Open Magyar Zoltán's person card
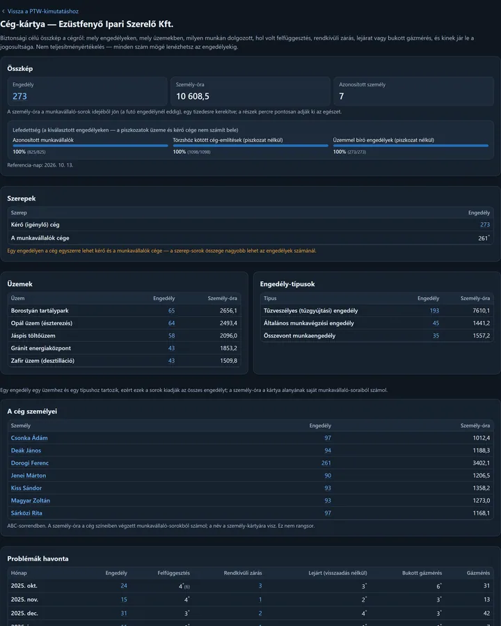 tap(31, 501)
